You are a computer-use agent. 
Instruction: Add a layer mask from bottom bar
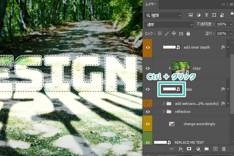coord(190,149)
